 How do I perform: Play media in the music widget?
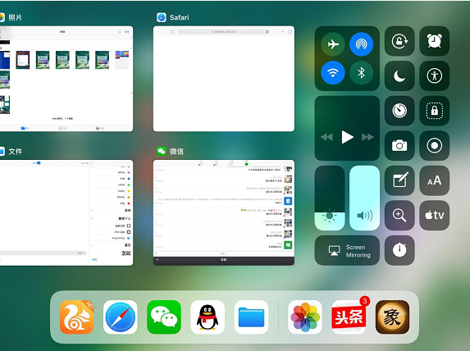coord(347,137)
